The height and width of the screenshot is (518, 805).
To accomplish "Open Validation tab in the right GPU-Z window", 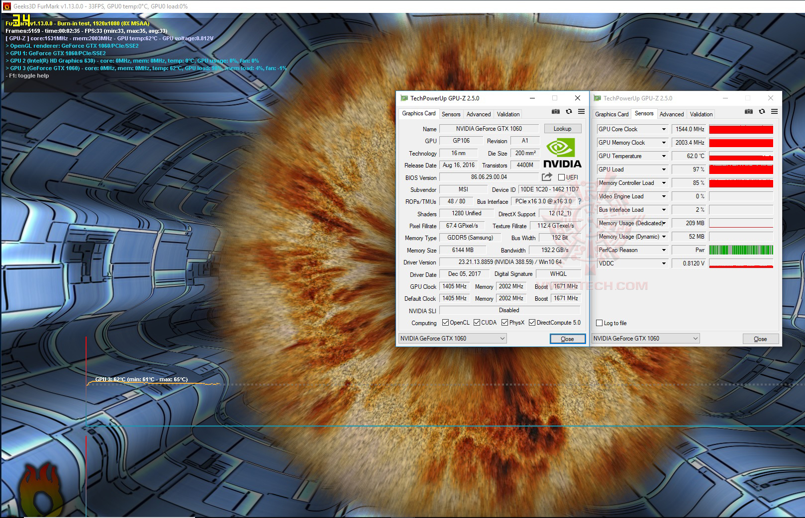I will pyautogui.click(x=702, y=114).
